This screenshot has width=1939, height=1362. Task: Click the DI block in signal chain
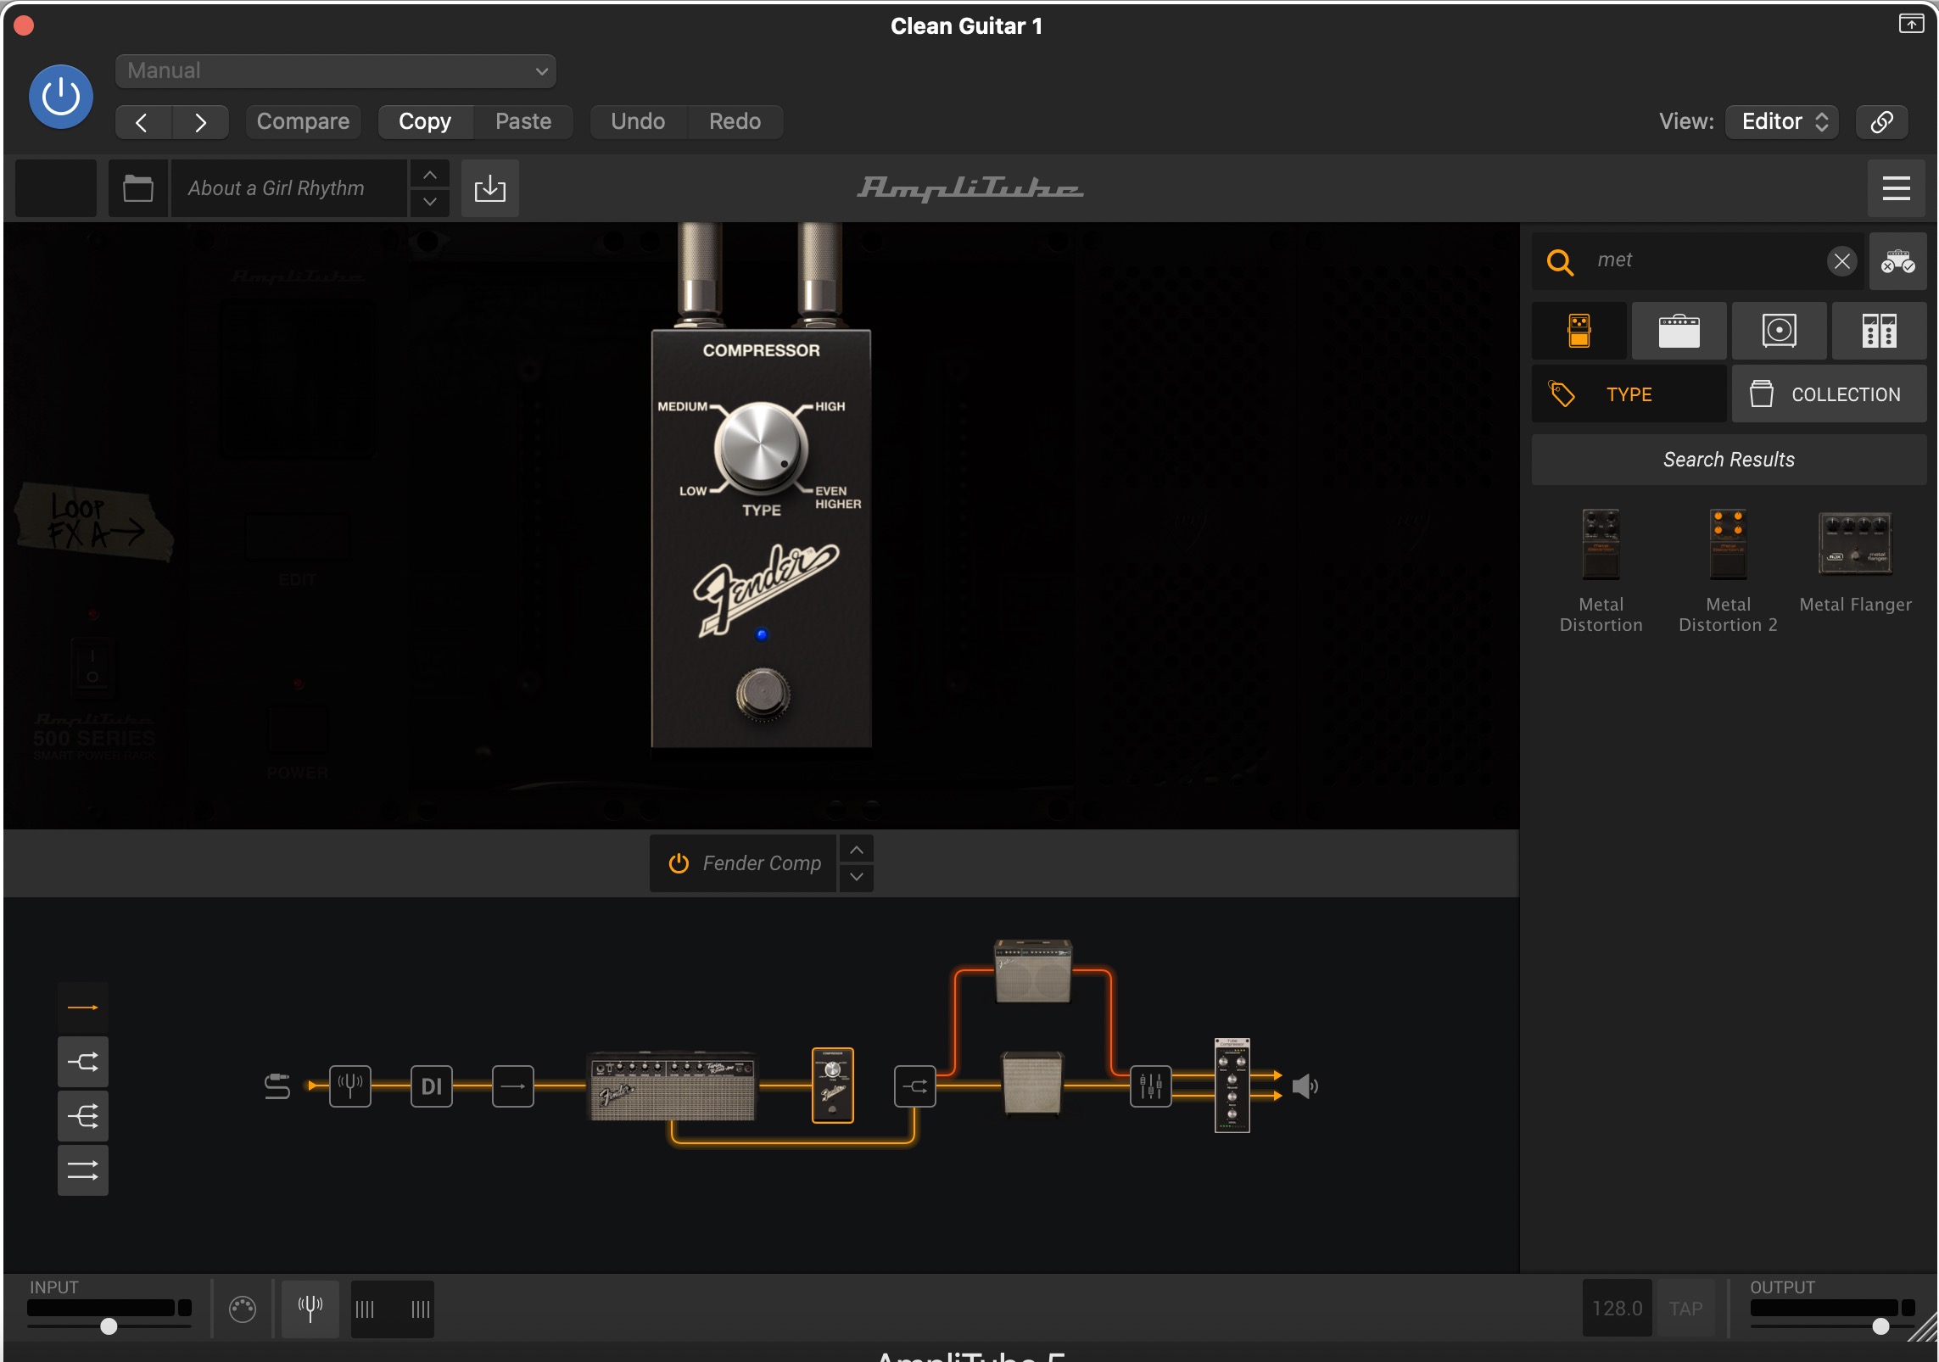tap(431, 1086)
